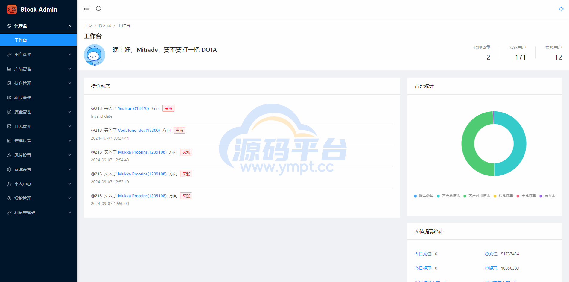The image size is (569, 282).
Task: Click the 仪表盘 dashboard icon
Action: pyautogui.click(x=9, y=26)
